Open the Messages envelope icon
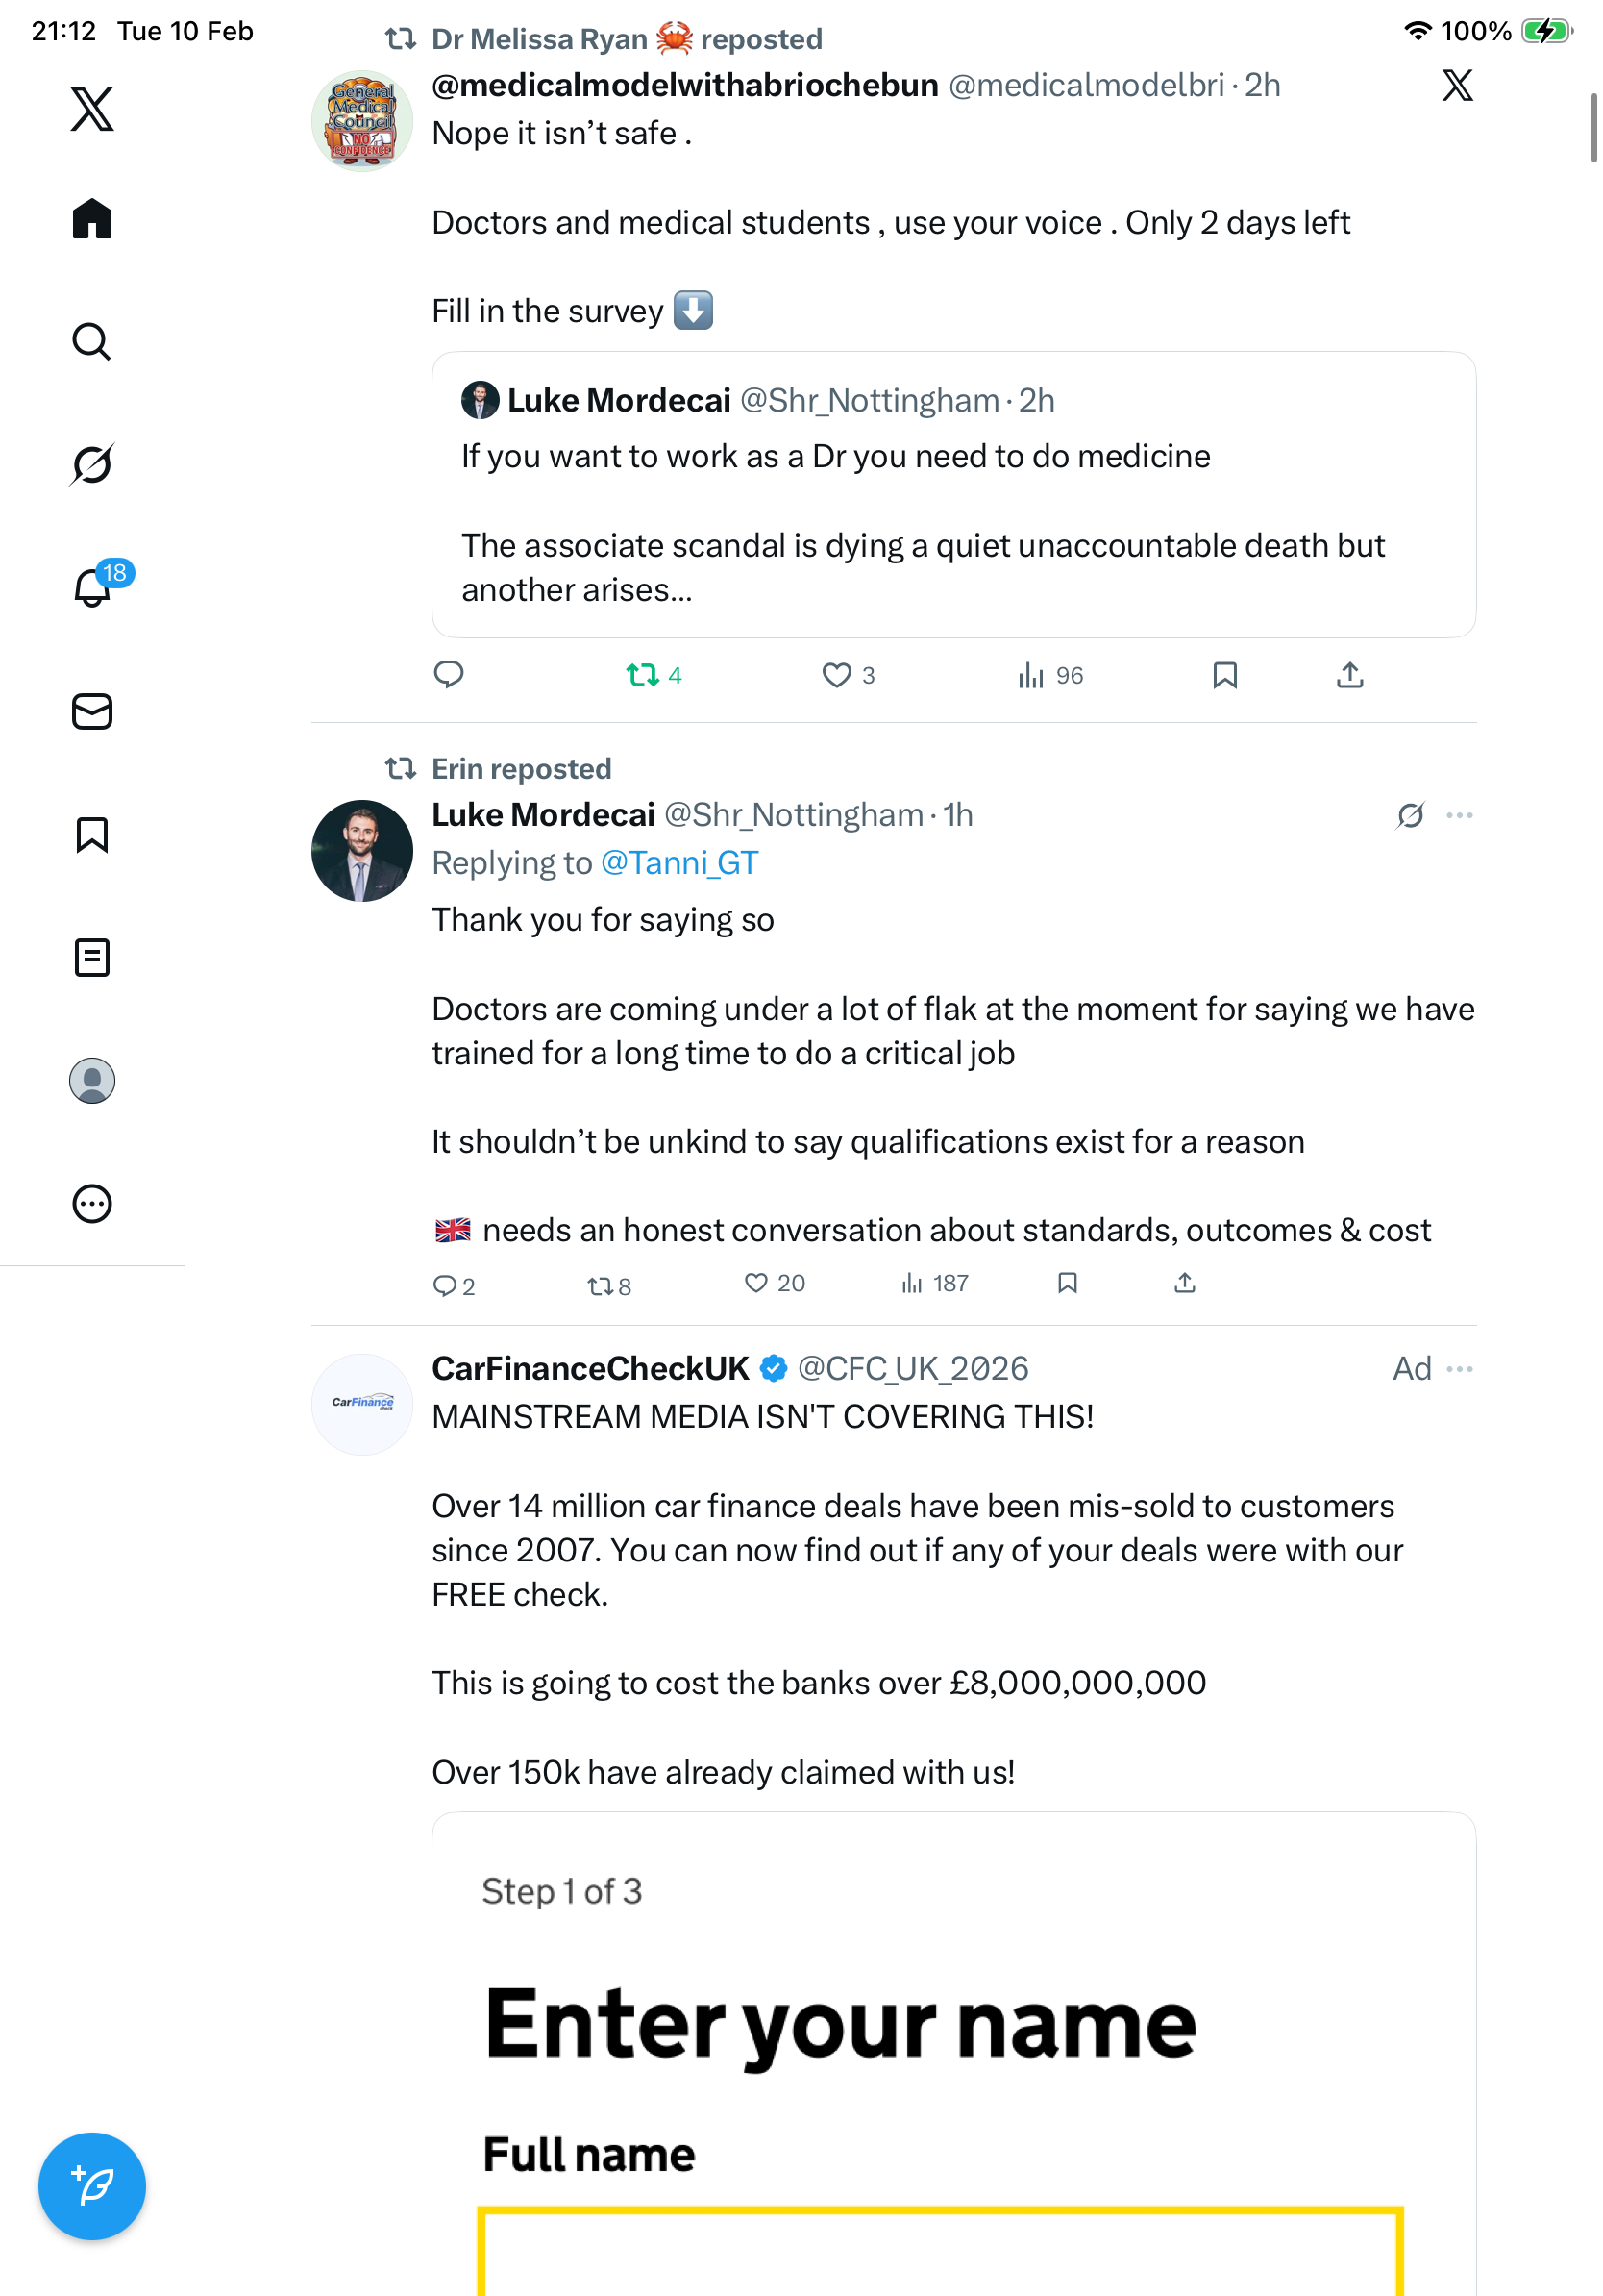1603x2296 pixels. pos(92,712)
